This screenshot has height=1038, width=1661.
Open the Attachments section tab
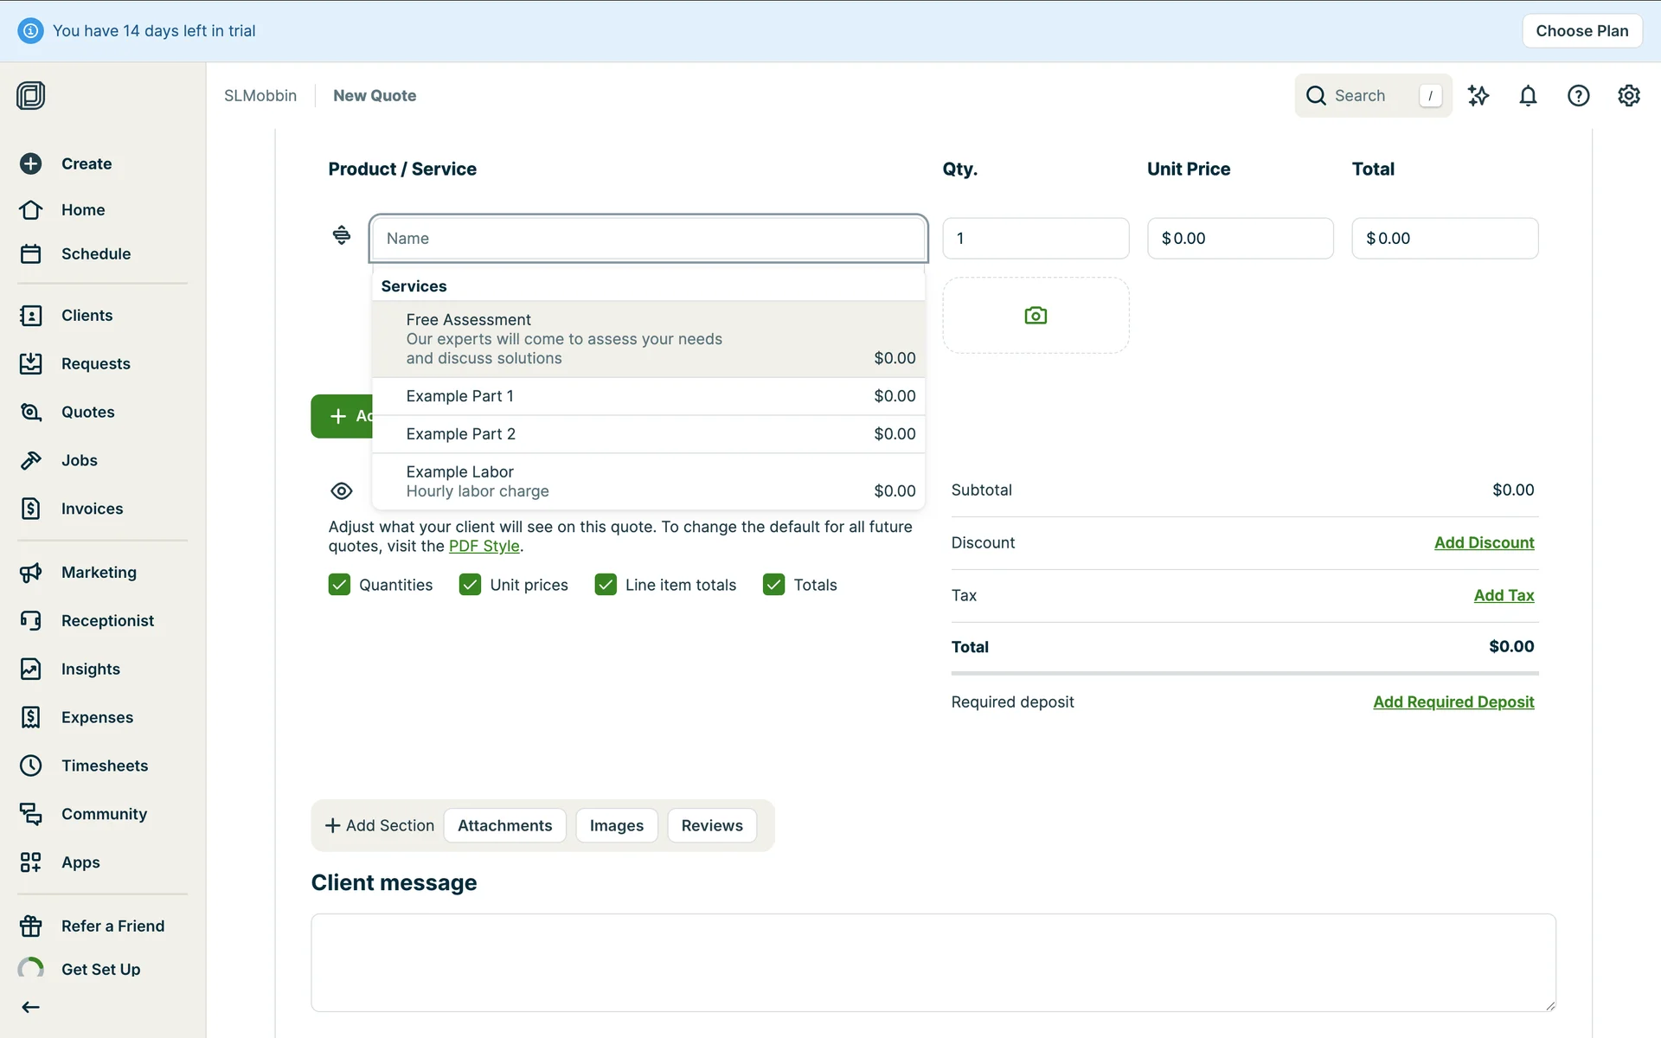pyautogui.click(x=504, y=825)
